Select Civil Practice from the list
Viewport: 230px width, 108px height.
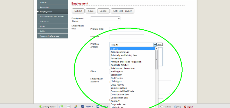click(x=133, y=78)
